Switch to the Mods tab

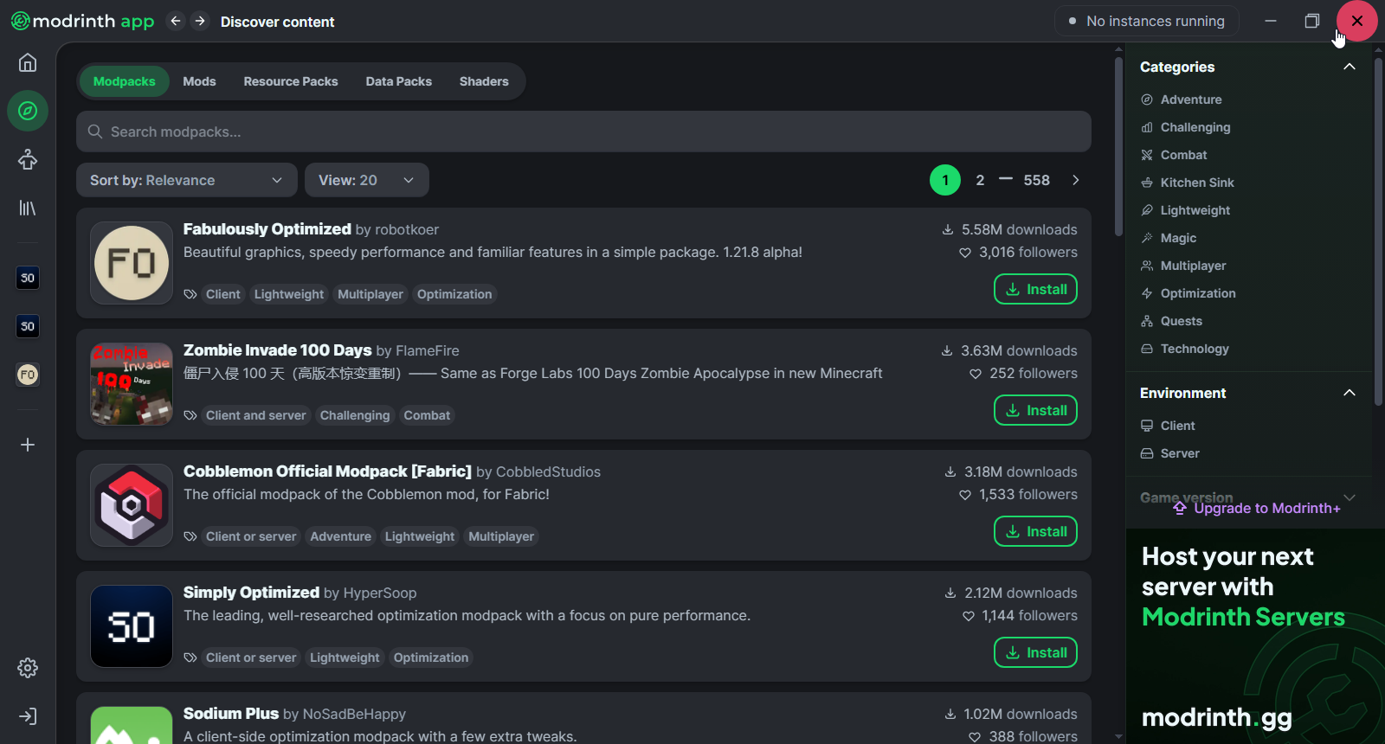(x=199, y=81)
